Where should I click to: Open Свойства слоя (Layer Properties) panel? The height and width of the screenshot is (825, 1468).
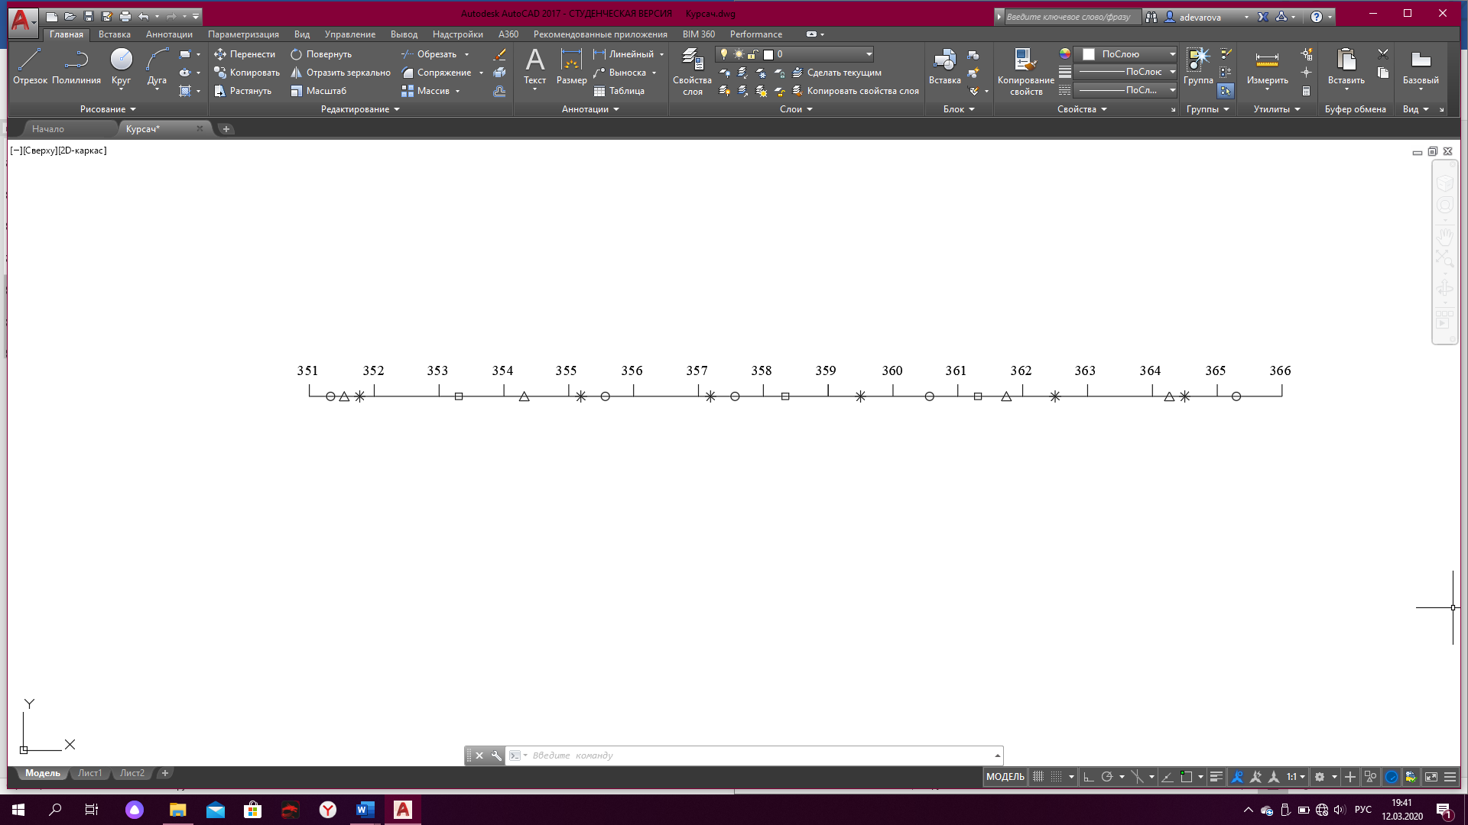pos(692,71)
